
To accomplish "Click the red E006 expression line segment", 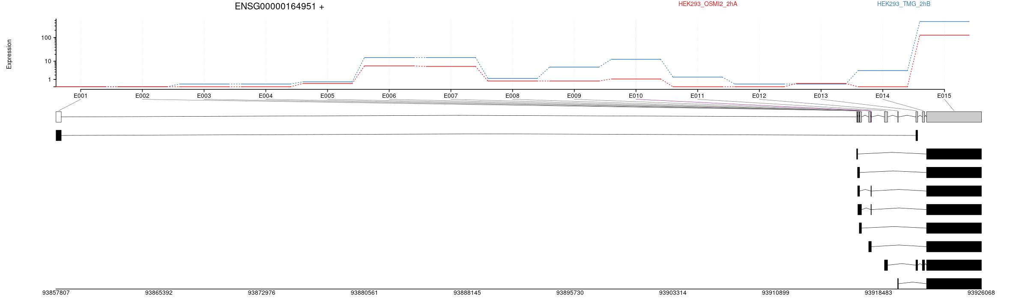I will [x=389, y=66].
